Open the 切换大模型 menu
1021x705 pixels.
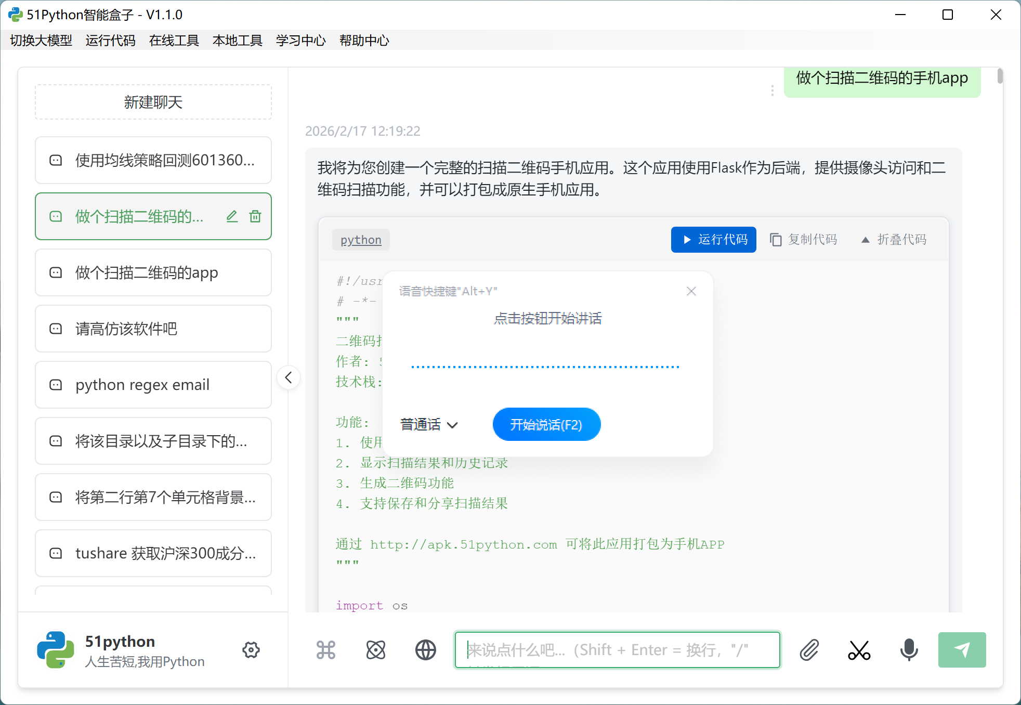pos(41,41)
